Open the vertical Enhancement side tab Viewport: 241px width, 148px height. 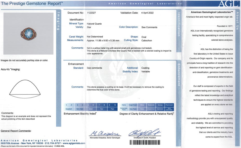(x=179, y=75)
